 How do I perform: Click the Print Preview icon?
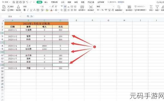coord(24,2)
